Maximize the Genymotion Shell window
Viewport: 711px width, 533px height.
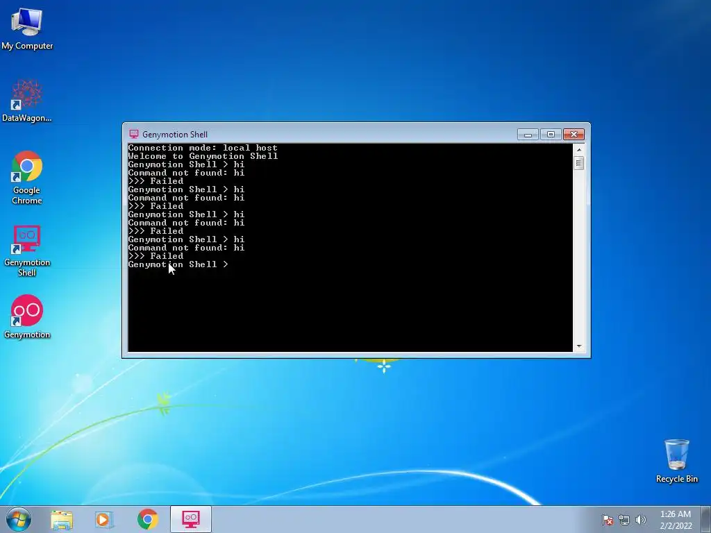point(551,134)
